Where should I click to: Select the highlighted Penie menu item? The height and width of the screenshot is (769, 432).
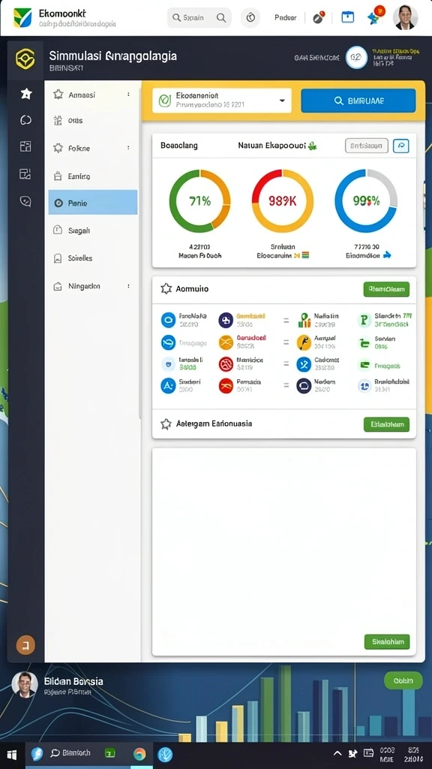click(92, 202)
